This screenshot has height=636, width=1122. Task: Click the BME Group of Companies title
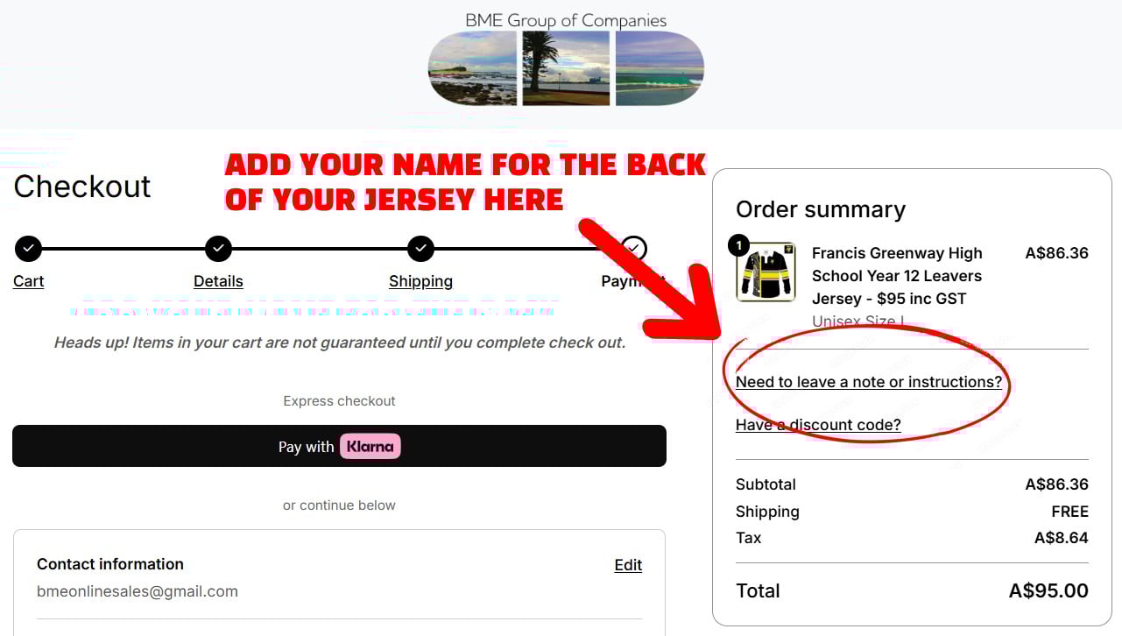pyautogui.click(x=566, y=20)
